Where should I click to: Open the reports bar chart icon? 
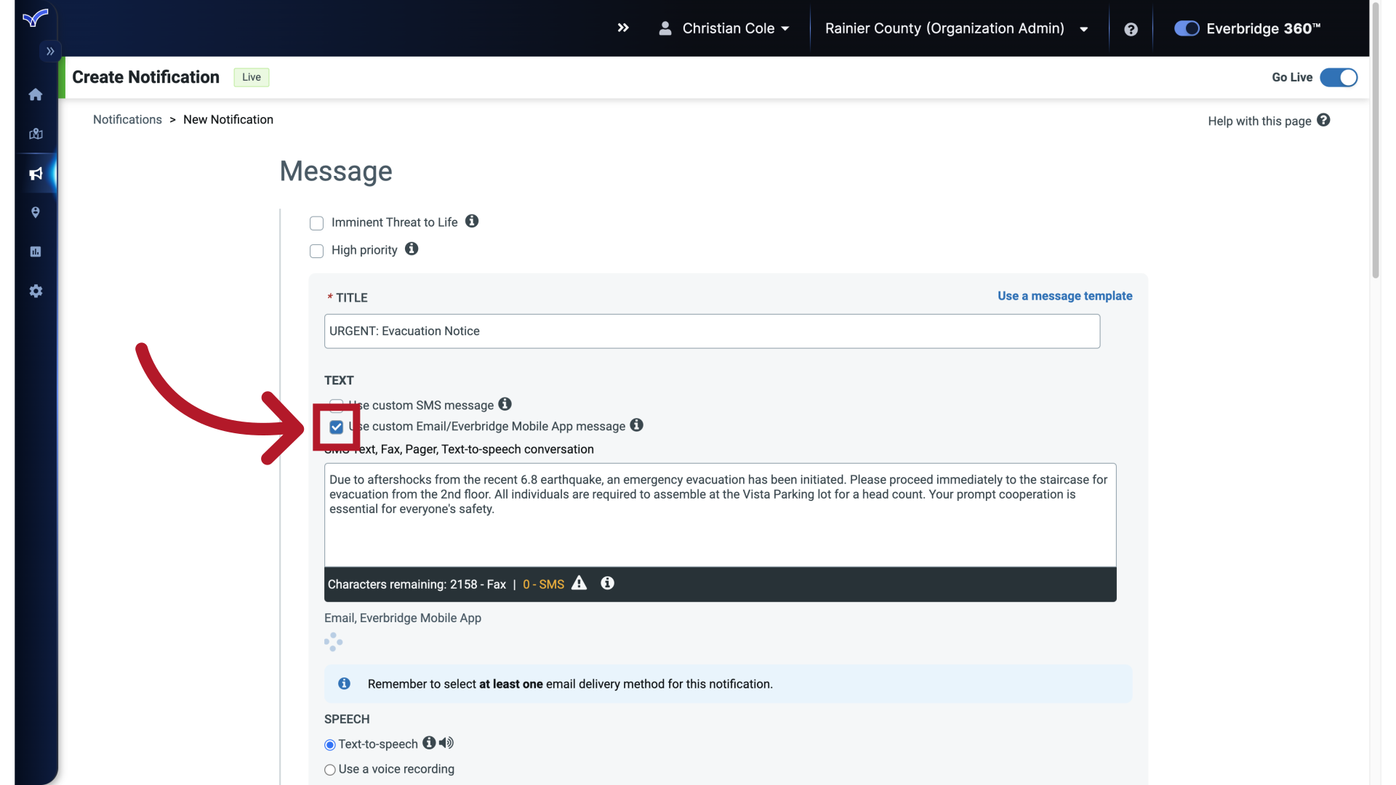[36, 251]
